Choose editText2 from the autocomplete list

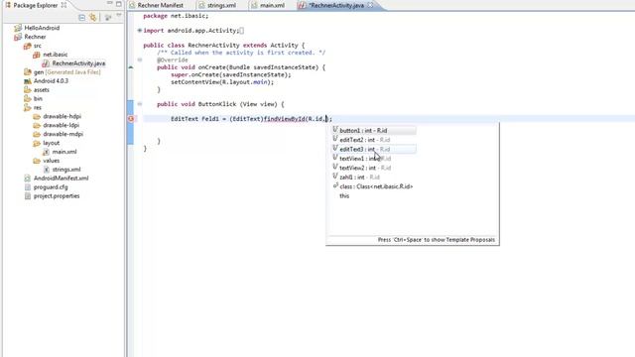click(x=374, y=140)
